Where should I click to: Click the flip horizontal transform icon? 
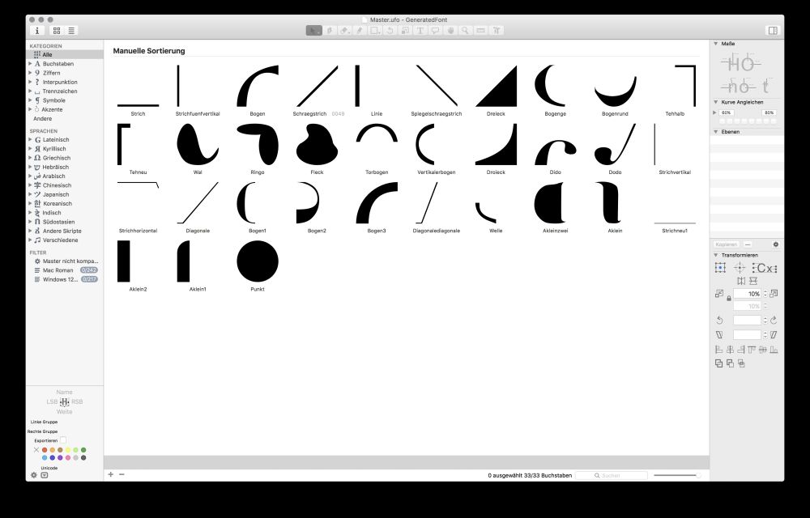tap(741, 281)
